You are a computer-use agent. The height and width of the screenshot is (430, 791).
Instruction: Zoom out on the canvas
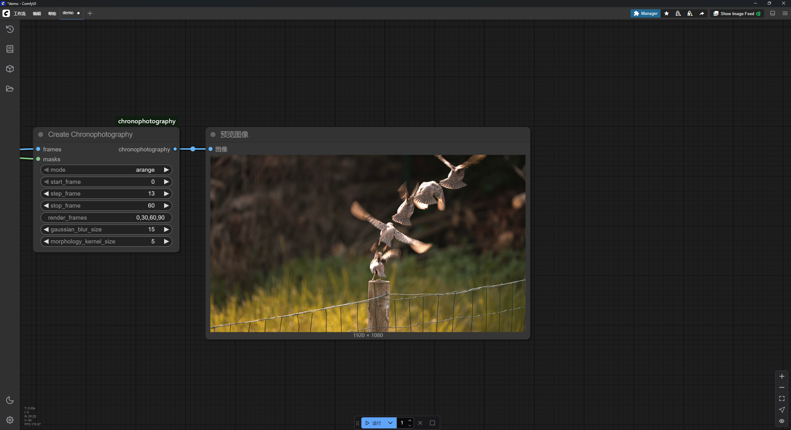[782, 387]
